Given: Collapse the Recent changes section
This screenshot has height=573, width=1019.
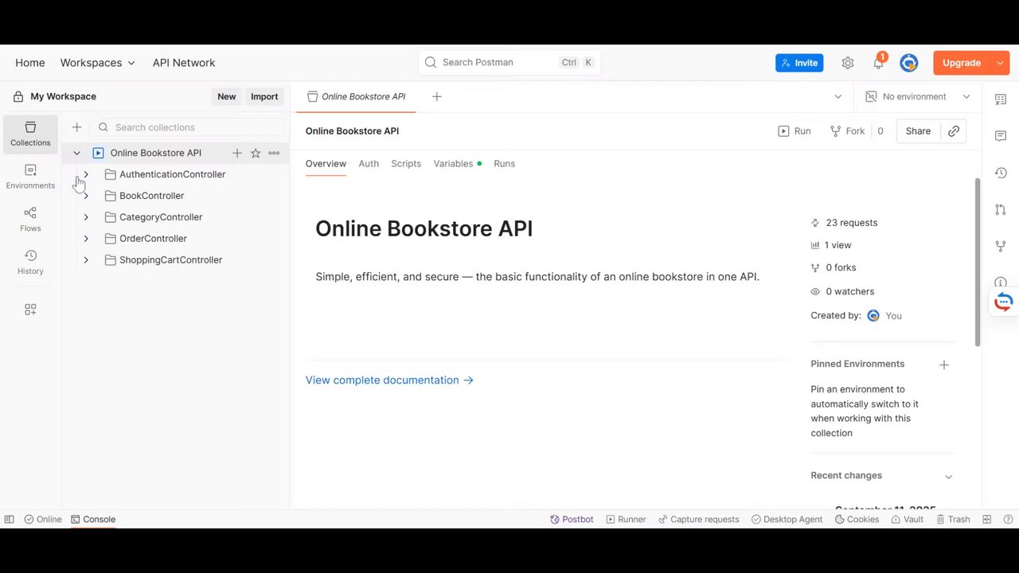Looking at the screenshot, I should point(948,476).
